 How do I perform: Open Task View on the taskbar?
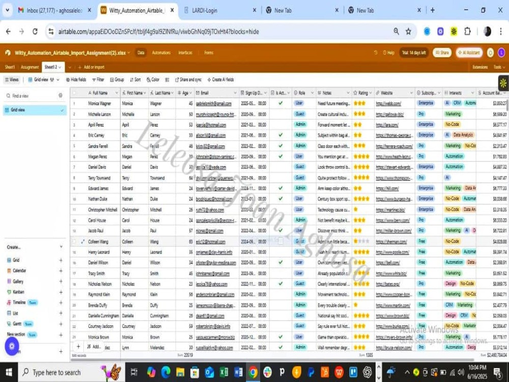[x=134, y=372]
